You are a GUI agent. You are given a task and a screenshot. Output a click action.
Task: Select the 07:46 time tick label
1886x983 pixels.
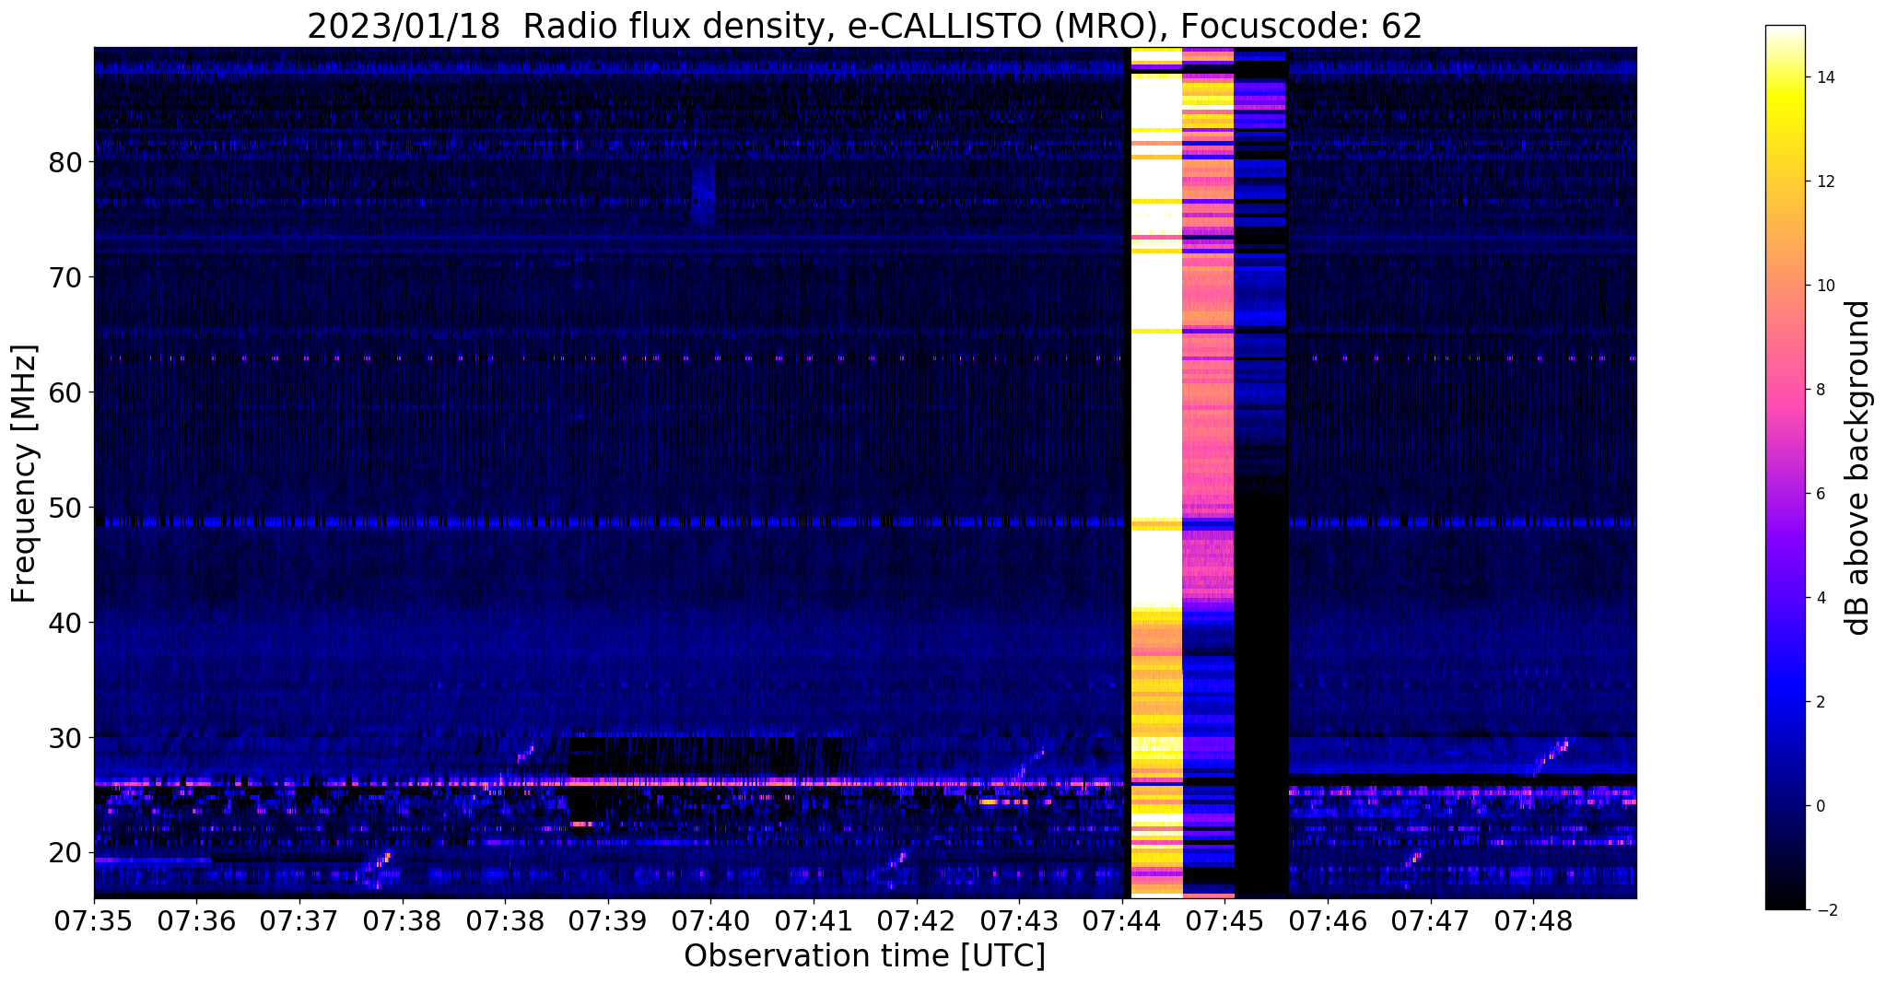coord(1328,921)
